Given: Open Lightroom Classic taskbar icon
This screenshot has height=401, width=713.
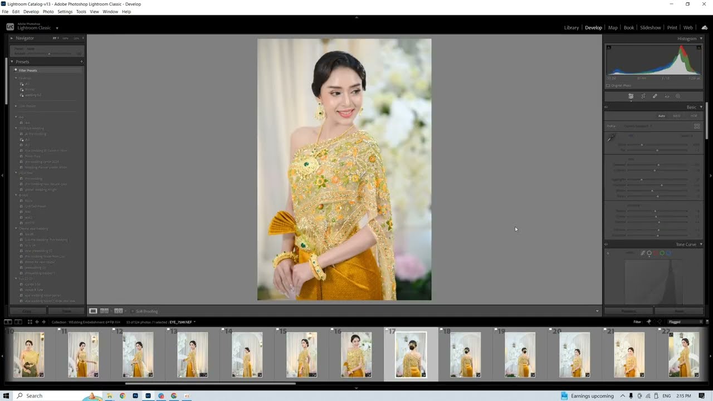Looking at the screenshot, I should pyautogui.click(x=148, y=395).
